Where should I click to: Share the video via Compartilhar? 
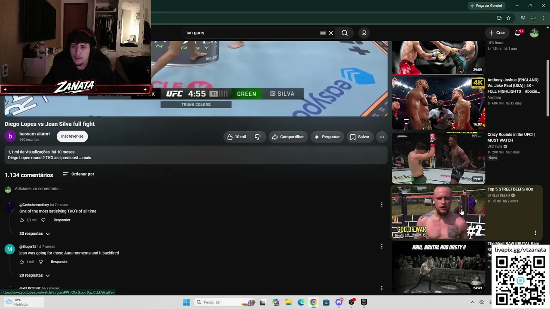287,137
